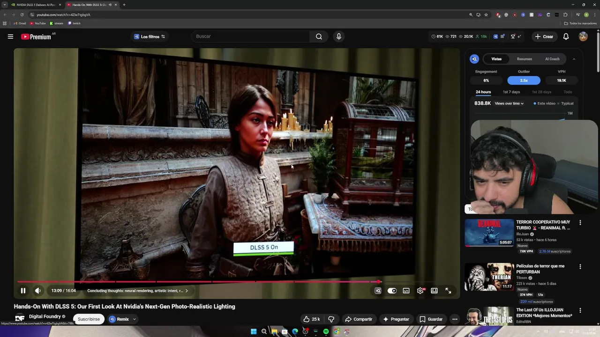Select the AI Coach tab

tap(552, 59)
